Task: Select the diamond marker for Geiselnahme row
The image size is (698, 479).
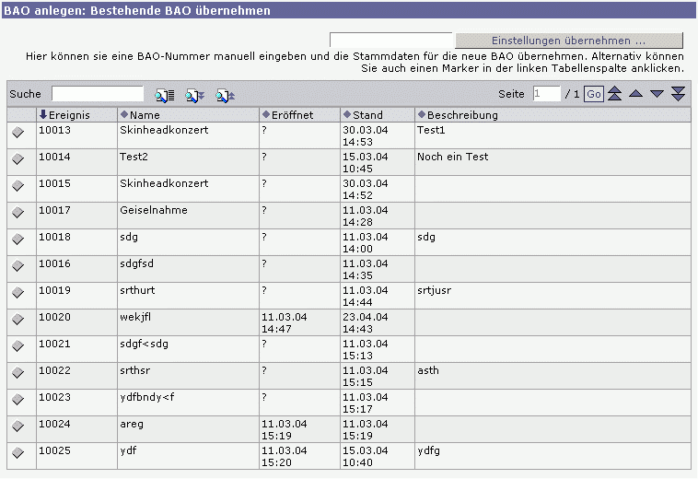Action: point(17,213)
